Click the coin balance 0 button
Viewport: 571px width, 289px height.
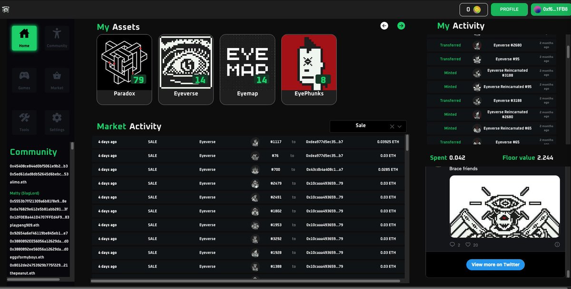[x=473, y=10]
